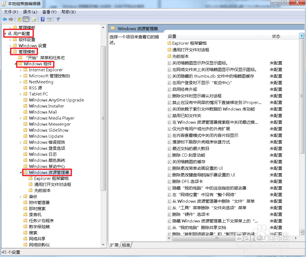
Task: Click the Back arrow toolbar icon
Action: tap(5, 19)
